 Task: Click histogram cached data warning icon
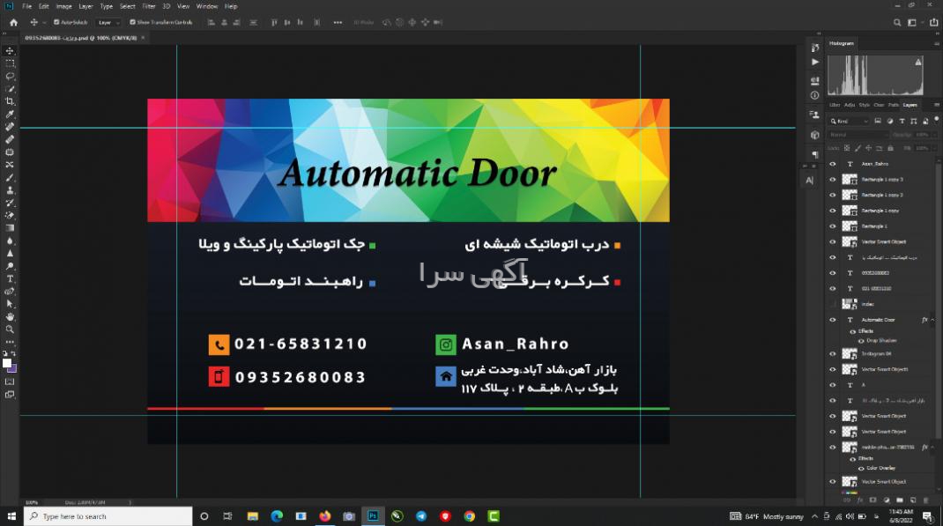tap(918, 62)
